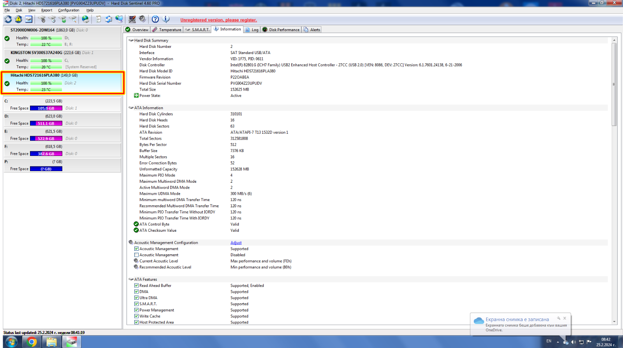Viewport: 623px width, 348px height.
Task: Click the disk icon with green checkmark
Action: (x=62, y=19)
